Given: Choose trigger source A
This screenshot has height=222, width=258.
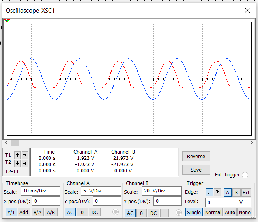Looking at the screenshot, I should click(x=228, y=192).
